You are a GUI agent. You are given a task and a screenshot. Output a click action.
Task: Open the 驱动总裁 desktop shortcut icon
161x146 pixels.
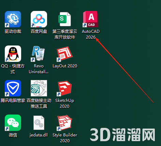coord(13,19)
